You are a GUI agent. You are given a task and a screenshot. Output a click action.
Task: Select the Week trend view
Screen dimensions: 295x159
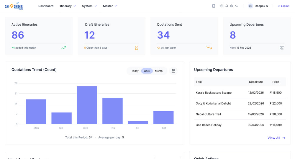[147, 71]
